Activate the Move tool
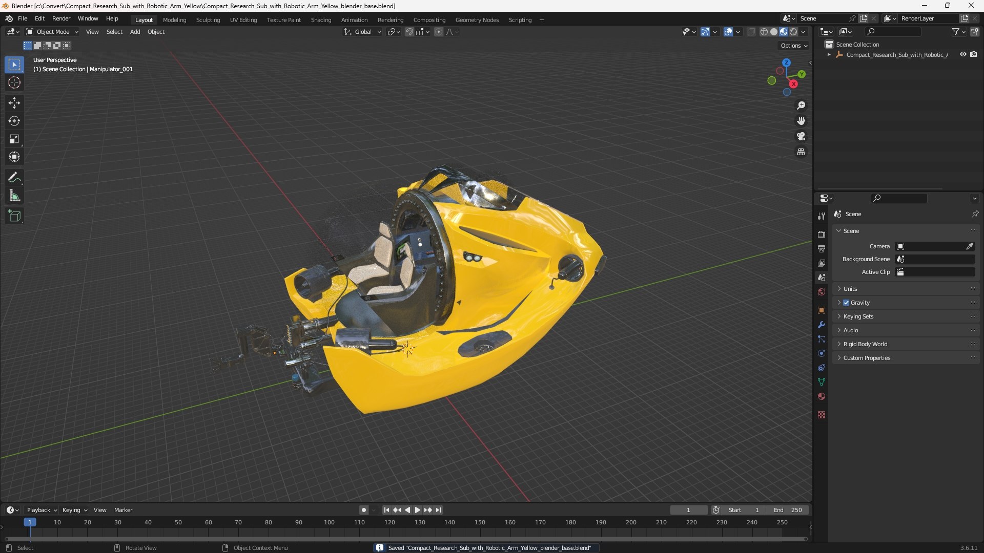Viewport: 984px width, 553px height. pos(14,103)
